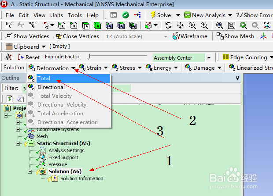Collapse the Solution (A6) node
Screen dimensions: 273x196
pyautogui.click(x=30, y=171)
